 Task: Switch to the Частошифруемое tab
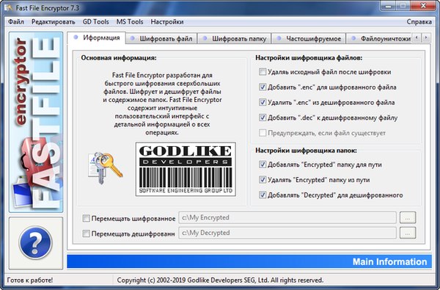point(309,38)
